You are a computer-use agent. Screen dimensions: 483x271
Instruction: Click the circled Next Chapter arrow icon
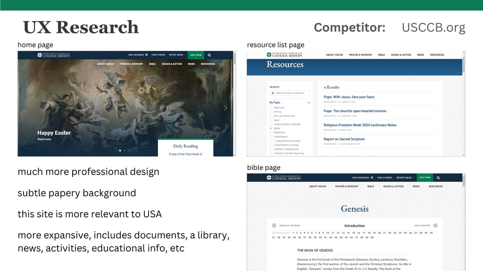435,225
